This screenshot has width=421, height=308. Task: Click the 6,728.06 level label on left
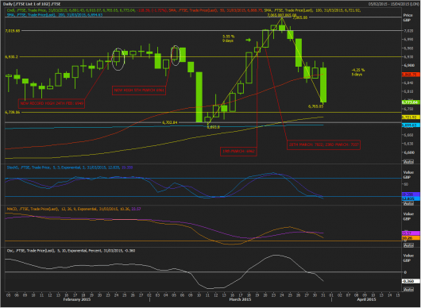(x=13, y=113)
